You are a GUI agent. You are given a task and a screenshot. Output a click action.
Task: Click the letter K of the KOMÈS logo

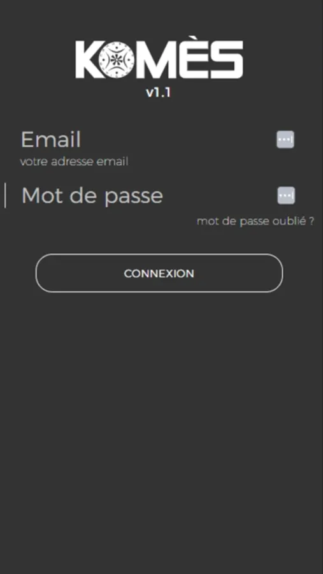point(88,60)
